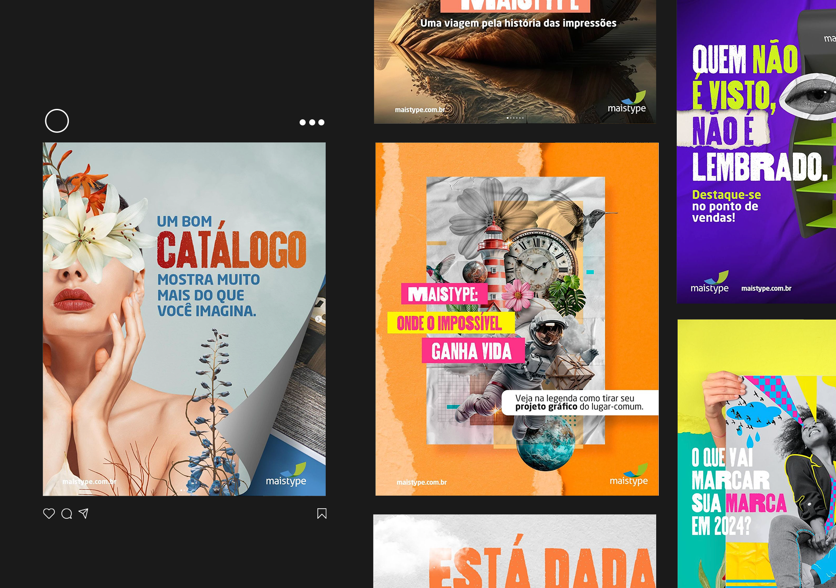This screenshot has width=836, height=588.
Task: Open the circular profile avatar
Action: coord(57,121)
